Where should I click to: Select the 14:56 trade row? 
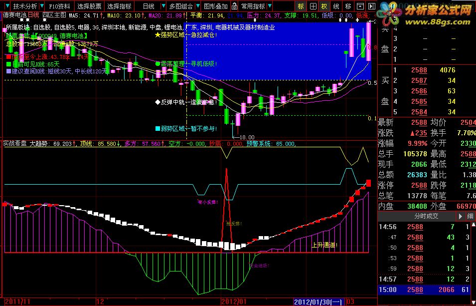(424, 227)
